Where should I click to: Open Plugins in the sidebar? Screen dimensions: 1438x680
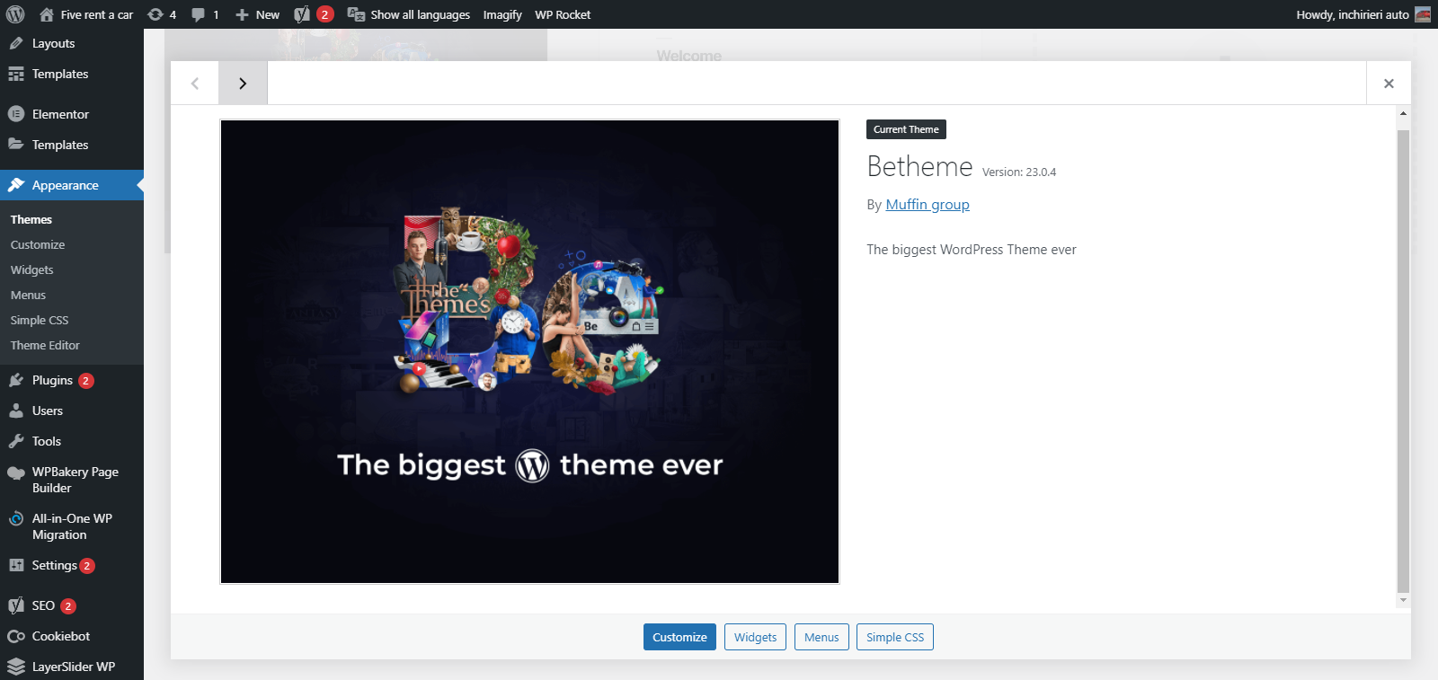click(72, 380)
